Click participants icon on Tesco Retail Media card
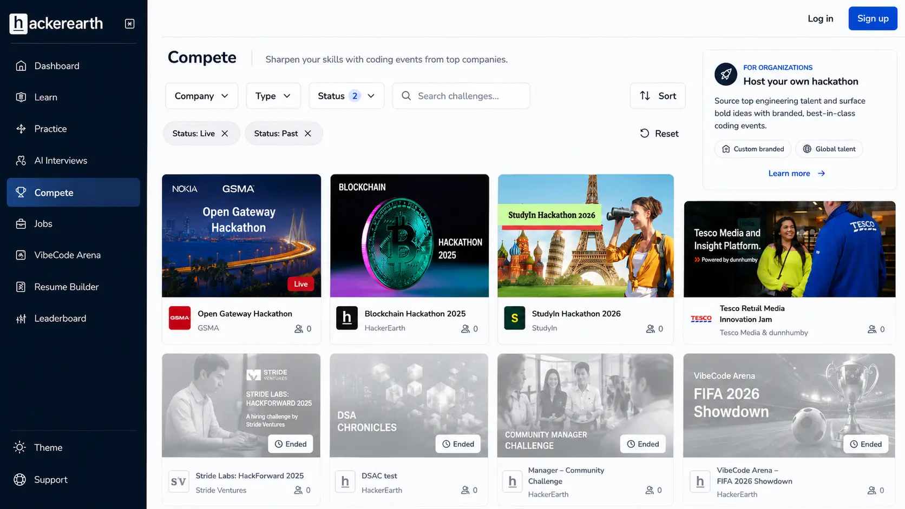 tap(871, 329)
